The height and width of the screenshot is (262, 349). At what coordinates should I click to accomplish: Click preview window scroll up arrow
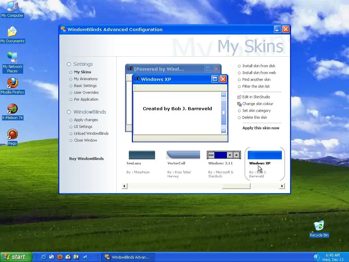(x=224, y=95)
